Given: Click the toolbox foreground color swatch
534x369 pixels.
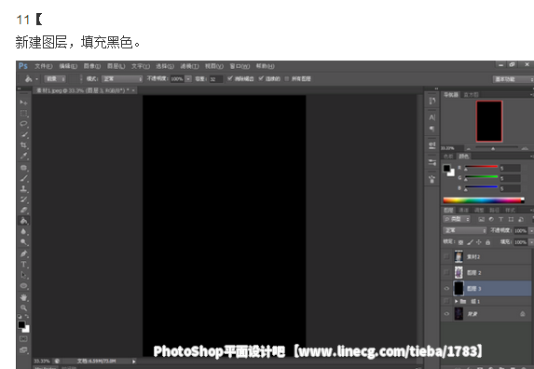Looking at the screenshot, I should (21, 325).
